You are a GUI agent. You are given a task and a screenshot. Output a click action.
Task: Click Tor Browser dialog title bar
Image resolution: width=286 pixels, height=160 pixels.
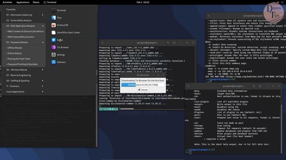click(143, 75)
